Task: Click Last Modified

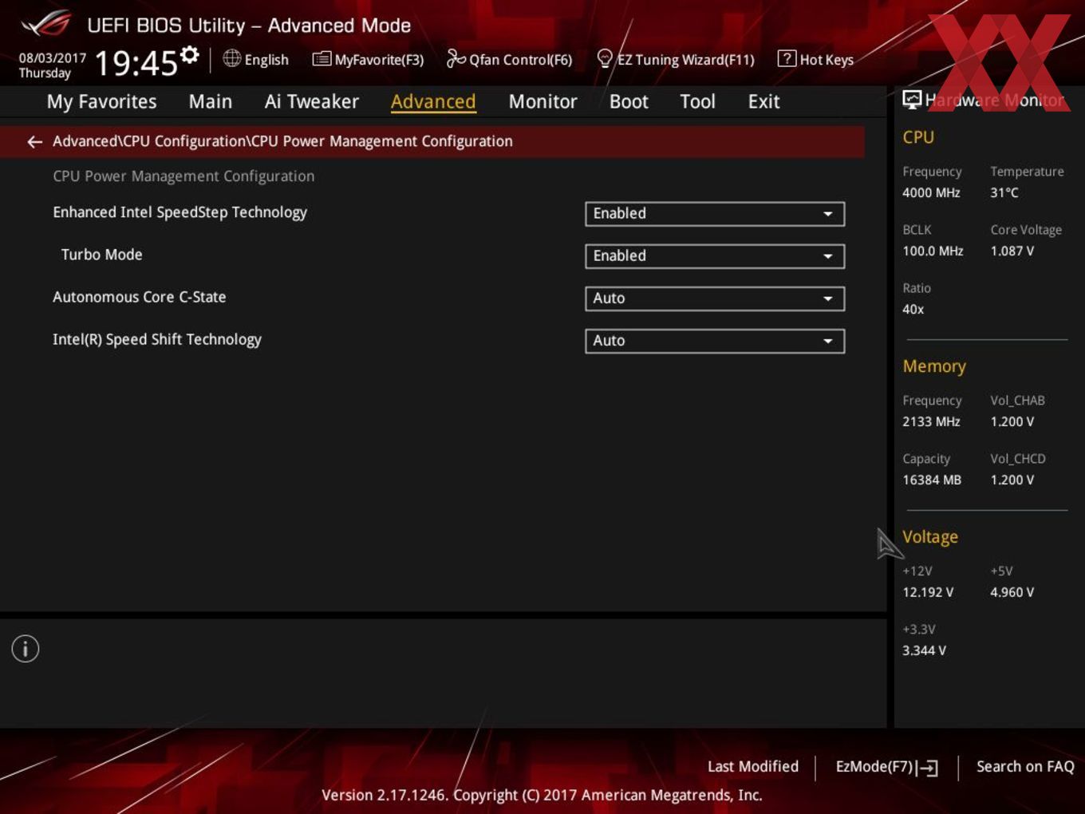Action: tap(753, 767)
